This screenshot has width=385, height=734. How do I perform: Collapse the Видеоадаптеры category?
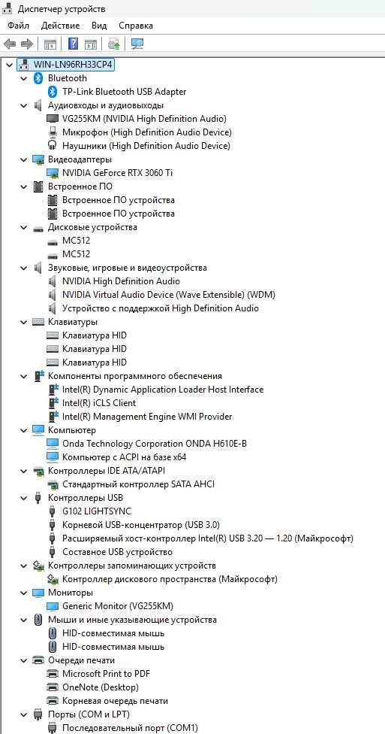pyautogui.click(x=24, y=159)
